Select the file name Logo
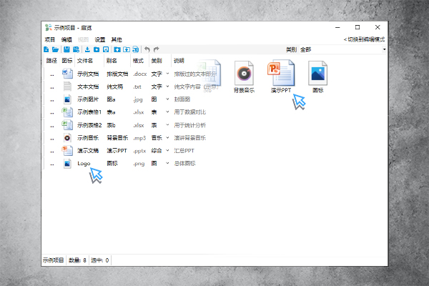The height and width of the screenshot is (286, 429). point(84,164)
